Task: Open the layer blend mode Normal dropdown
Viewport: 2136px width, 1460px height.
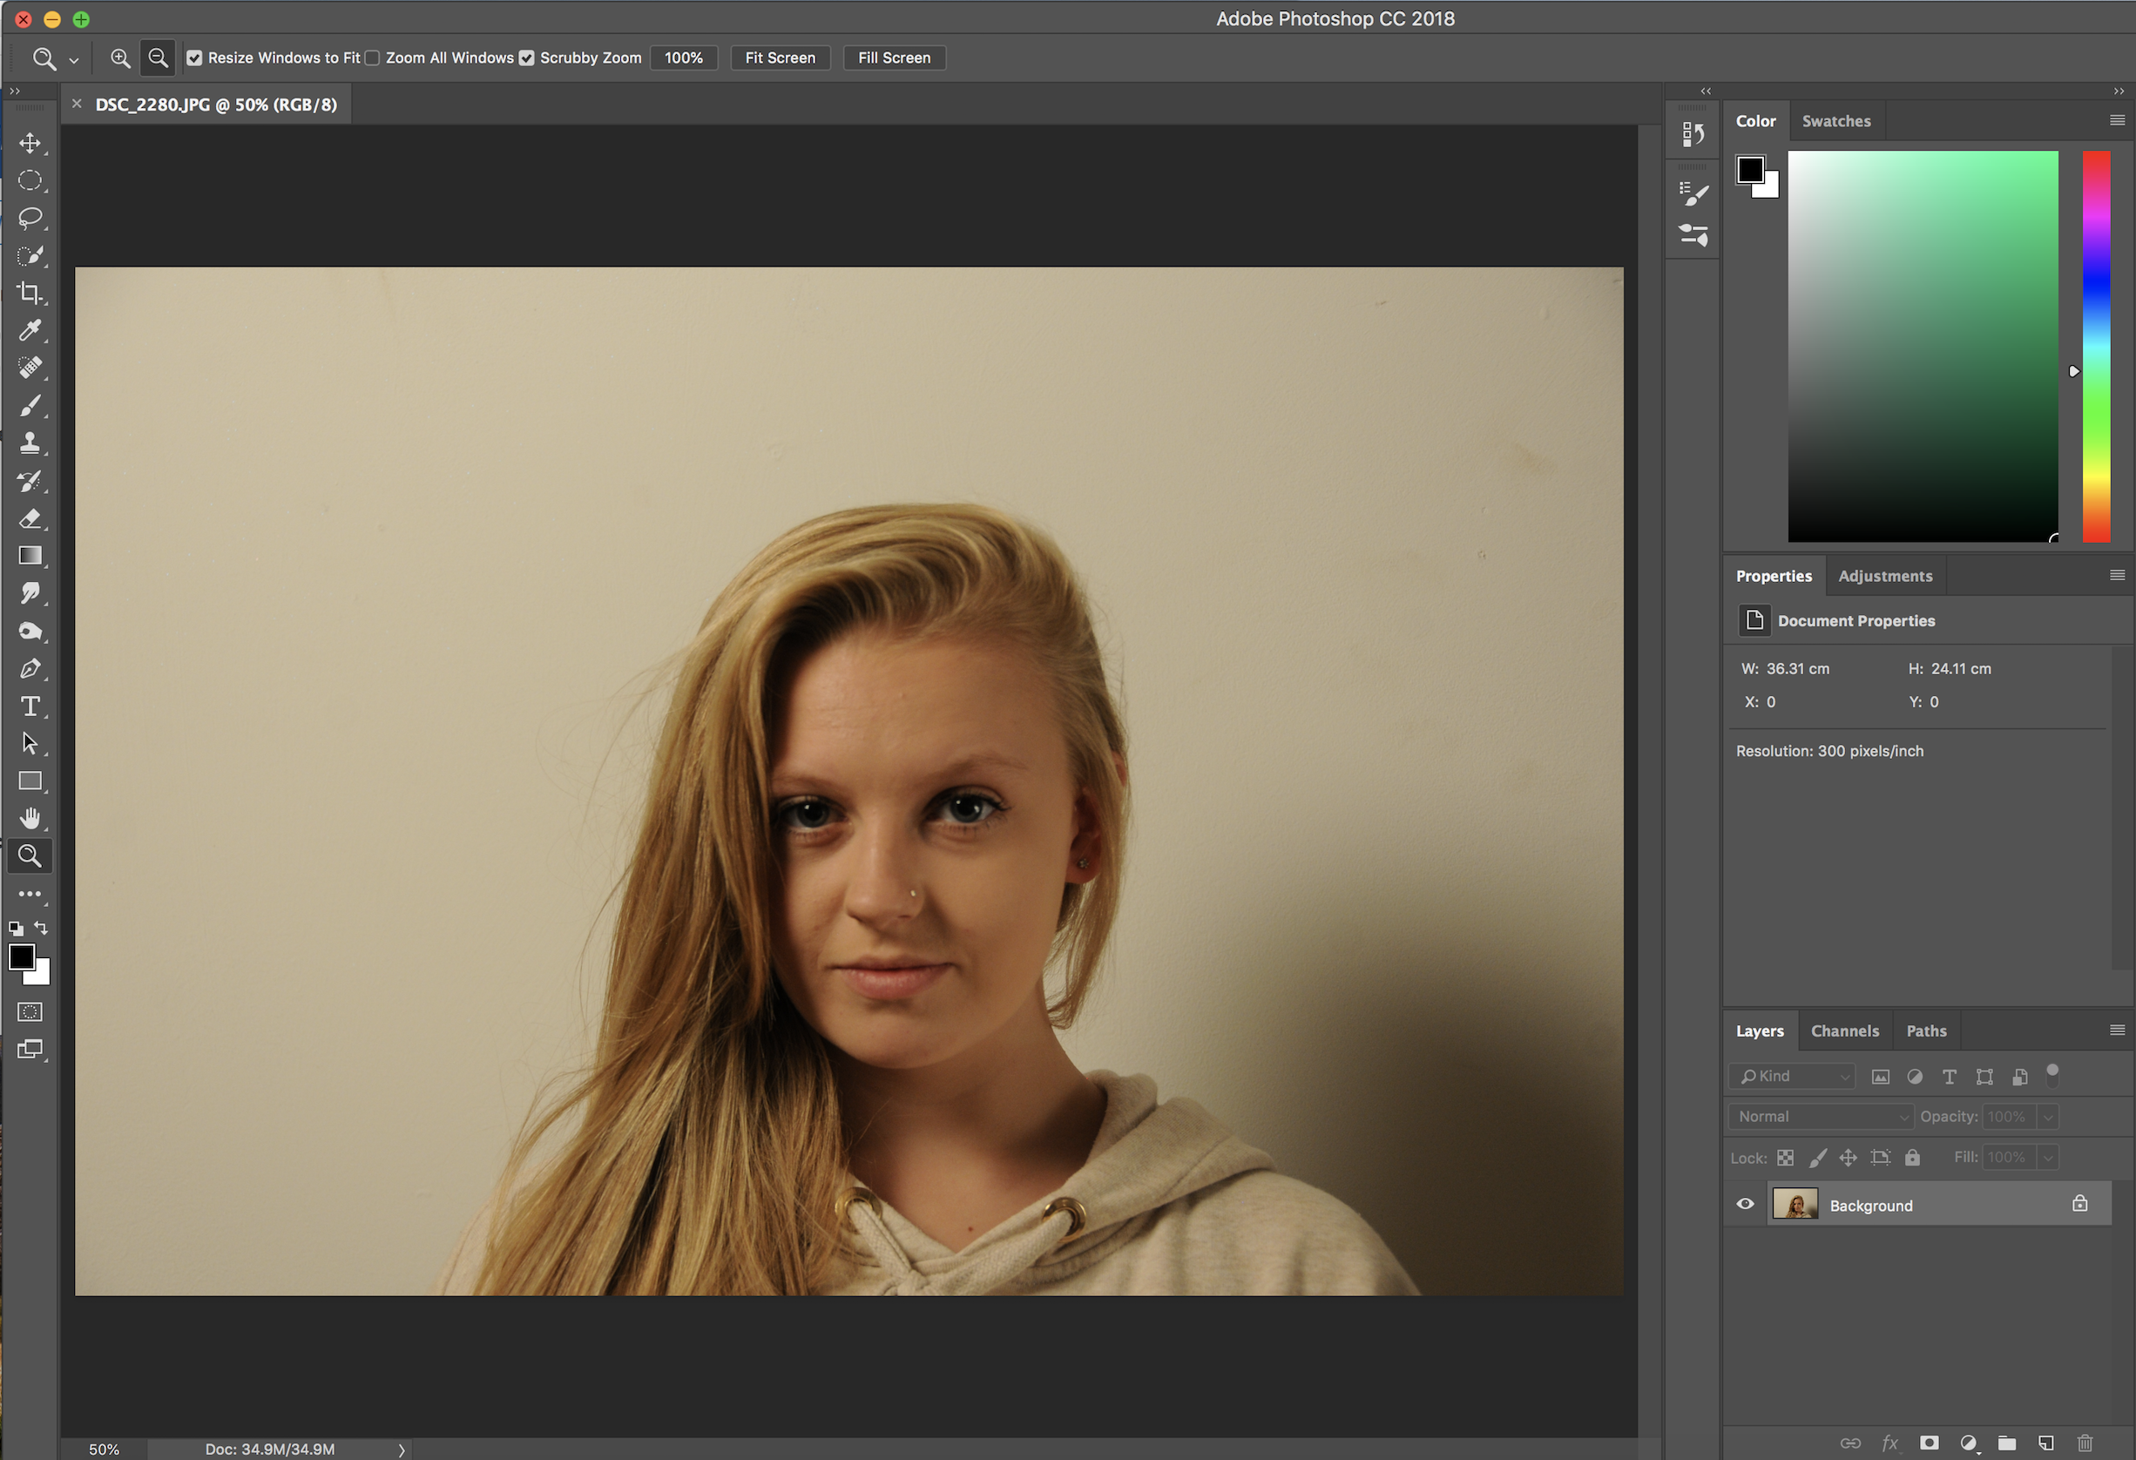Action: (x=1822, y=1117)
